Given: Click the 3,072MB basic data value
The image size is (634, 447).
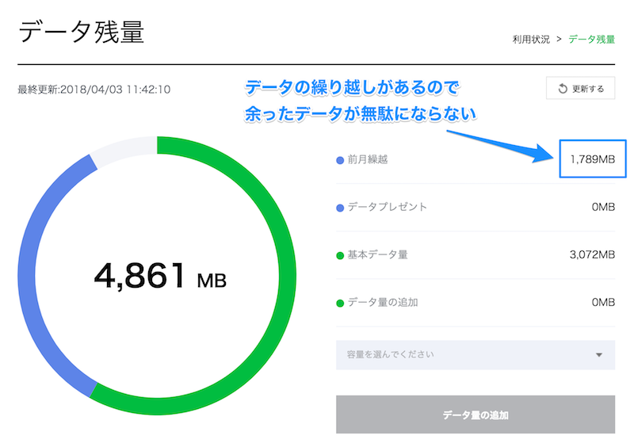Looking at the screenshot, I should [x=592, y=254].
